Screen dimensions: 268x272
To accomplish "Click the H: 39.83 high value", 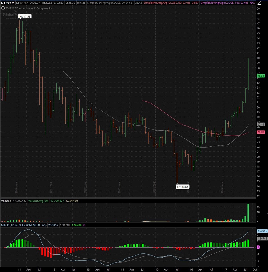I will coord(47,3).
